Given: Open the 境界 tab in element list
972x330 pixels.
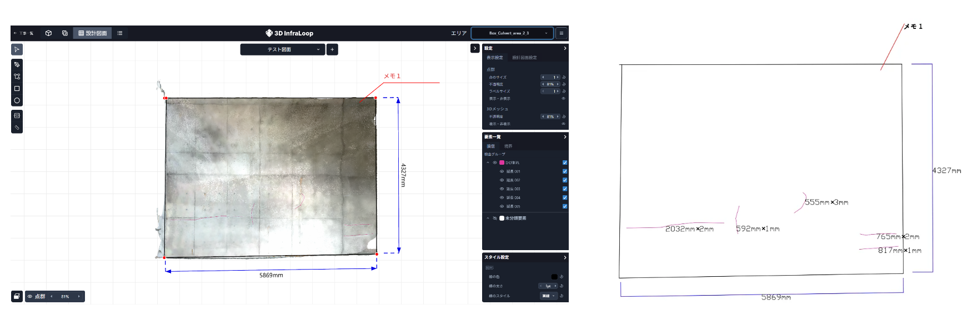Looking at the screenshot, I should coord(508,146).
